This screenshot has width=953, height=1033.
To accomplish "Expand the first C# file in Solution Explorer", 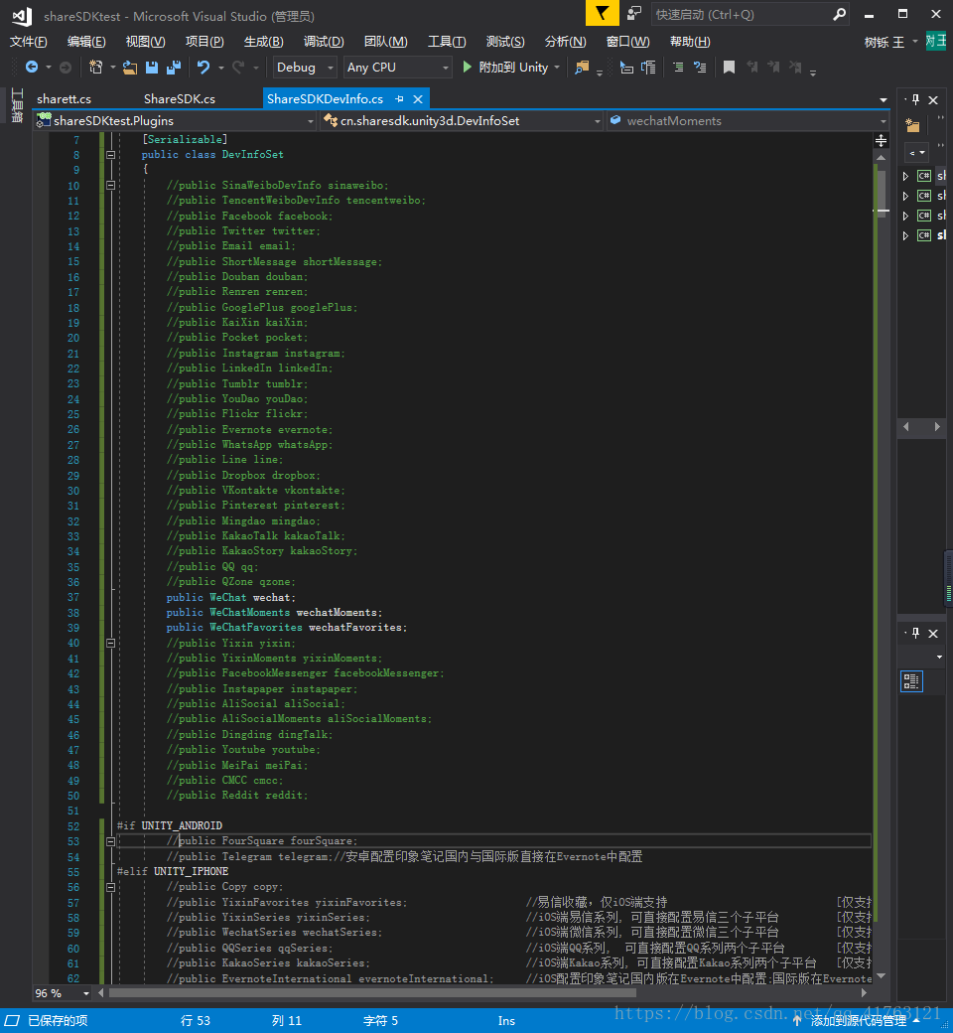I will click(905, 176).
